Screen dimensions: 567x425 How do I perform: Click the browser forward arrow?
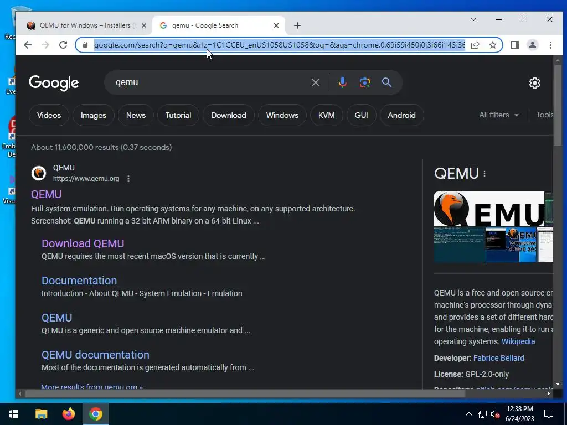(45, 45)
